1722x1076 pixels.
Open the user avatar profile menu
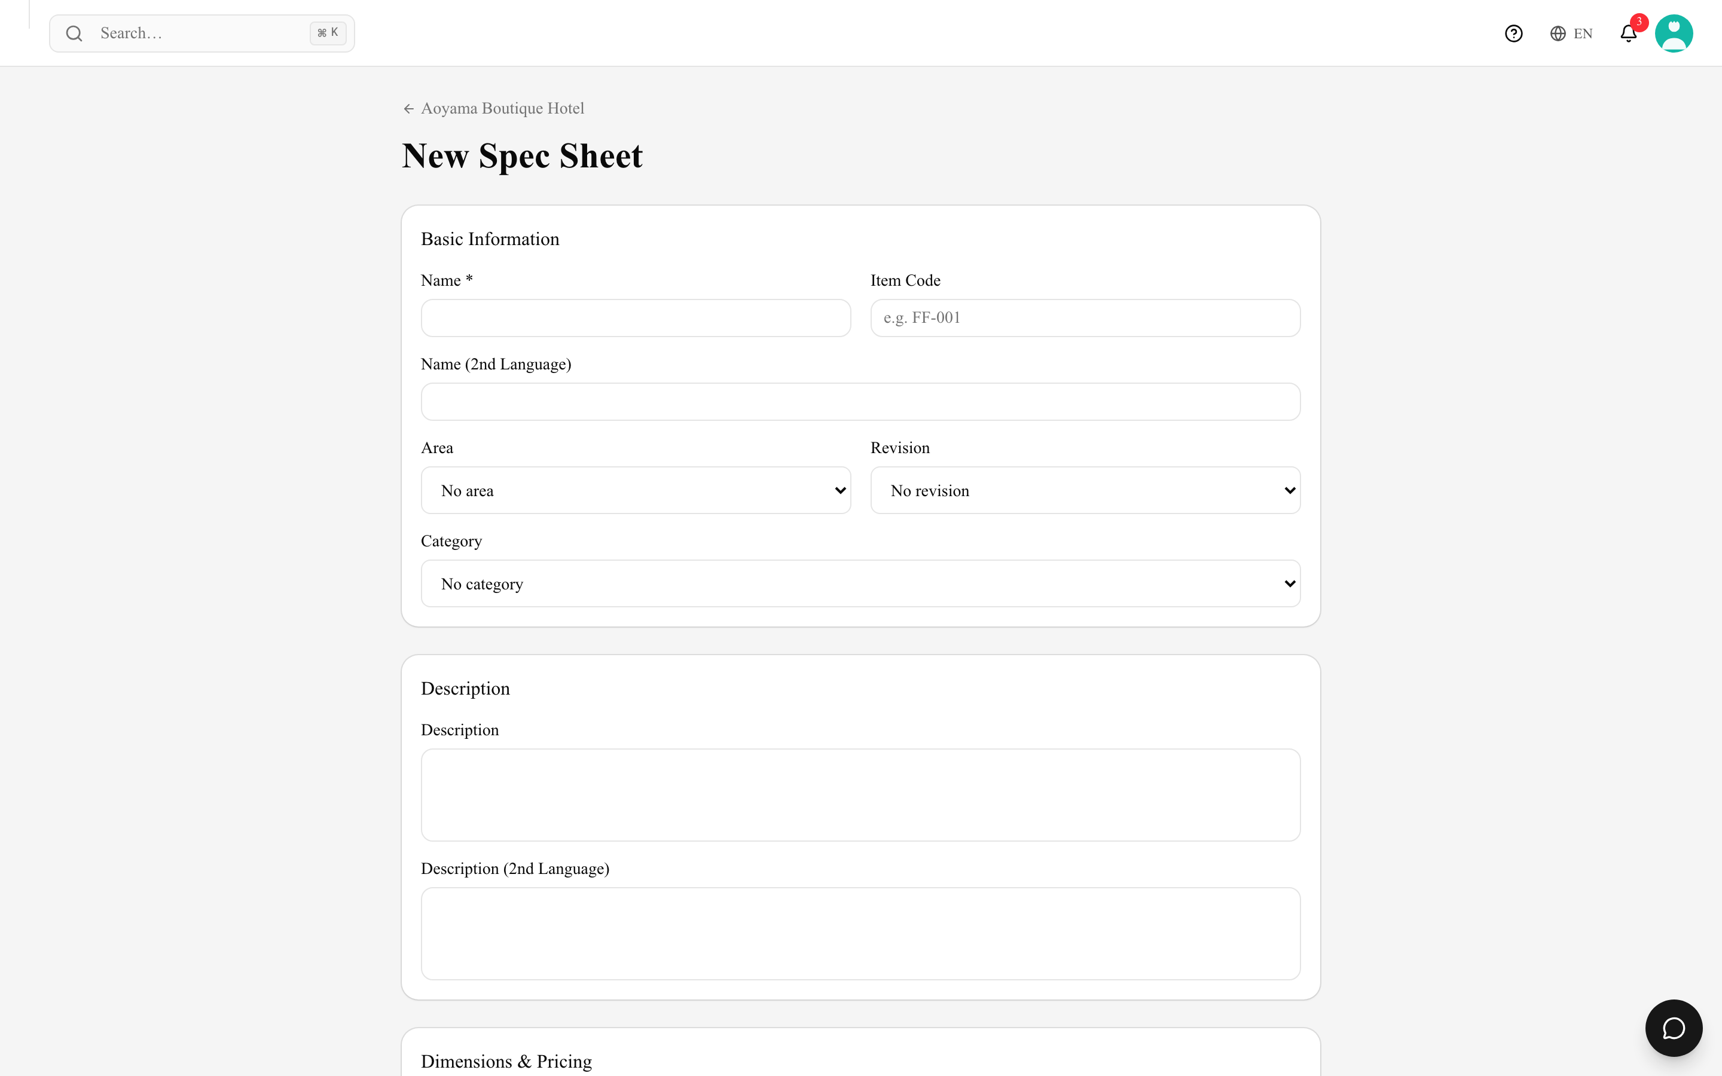[x=1674, y=33]
